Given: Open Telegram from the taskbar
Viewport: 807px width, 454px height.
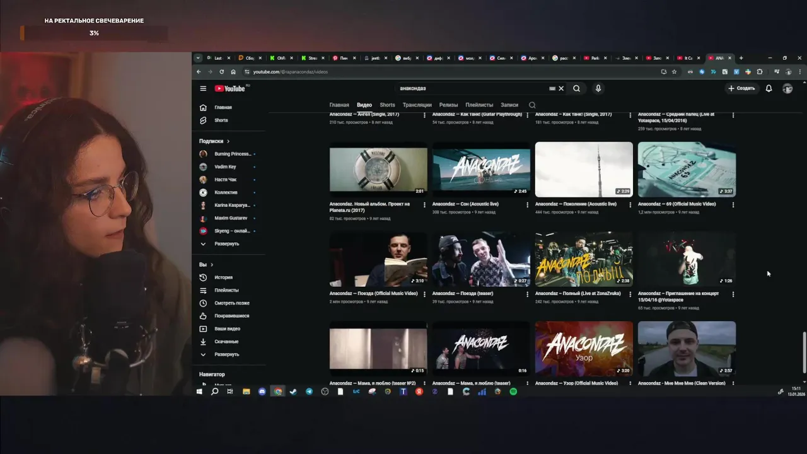Looking at the screenshot, I should point(309,392).
